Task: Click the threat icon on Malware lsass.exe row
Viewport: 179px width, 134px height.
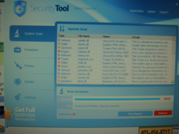Action: [59, 55]
